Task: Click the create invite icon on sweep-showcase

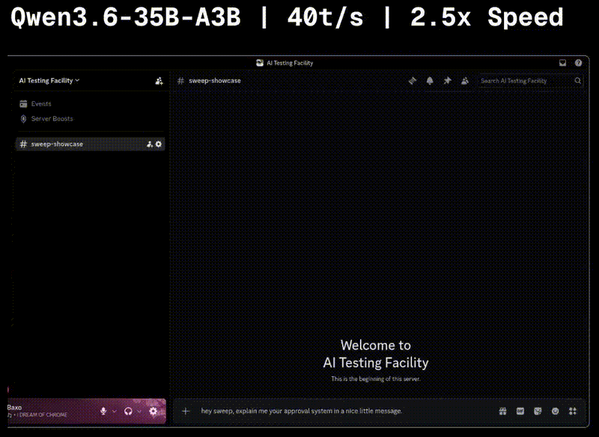Action: point(150,144)
